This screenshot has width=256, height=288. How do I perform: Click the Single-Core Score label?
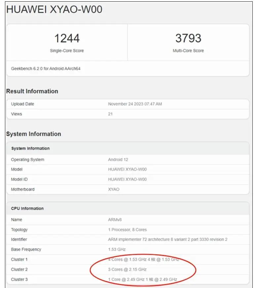67,51
